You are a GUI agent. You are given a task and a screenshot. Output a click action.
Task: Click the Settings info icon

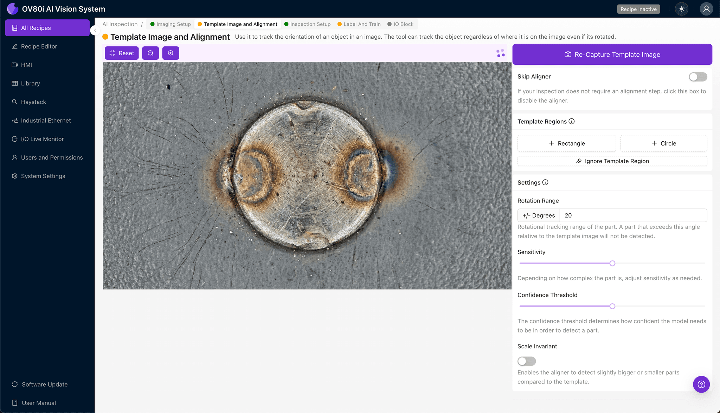tap(545, 182)
